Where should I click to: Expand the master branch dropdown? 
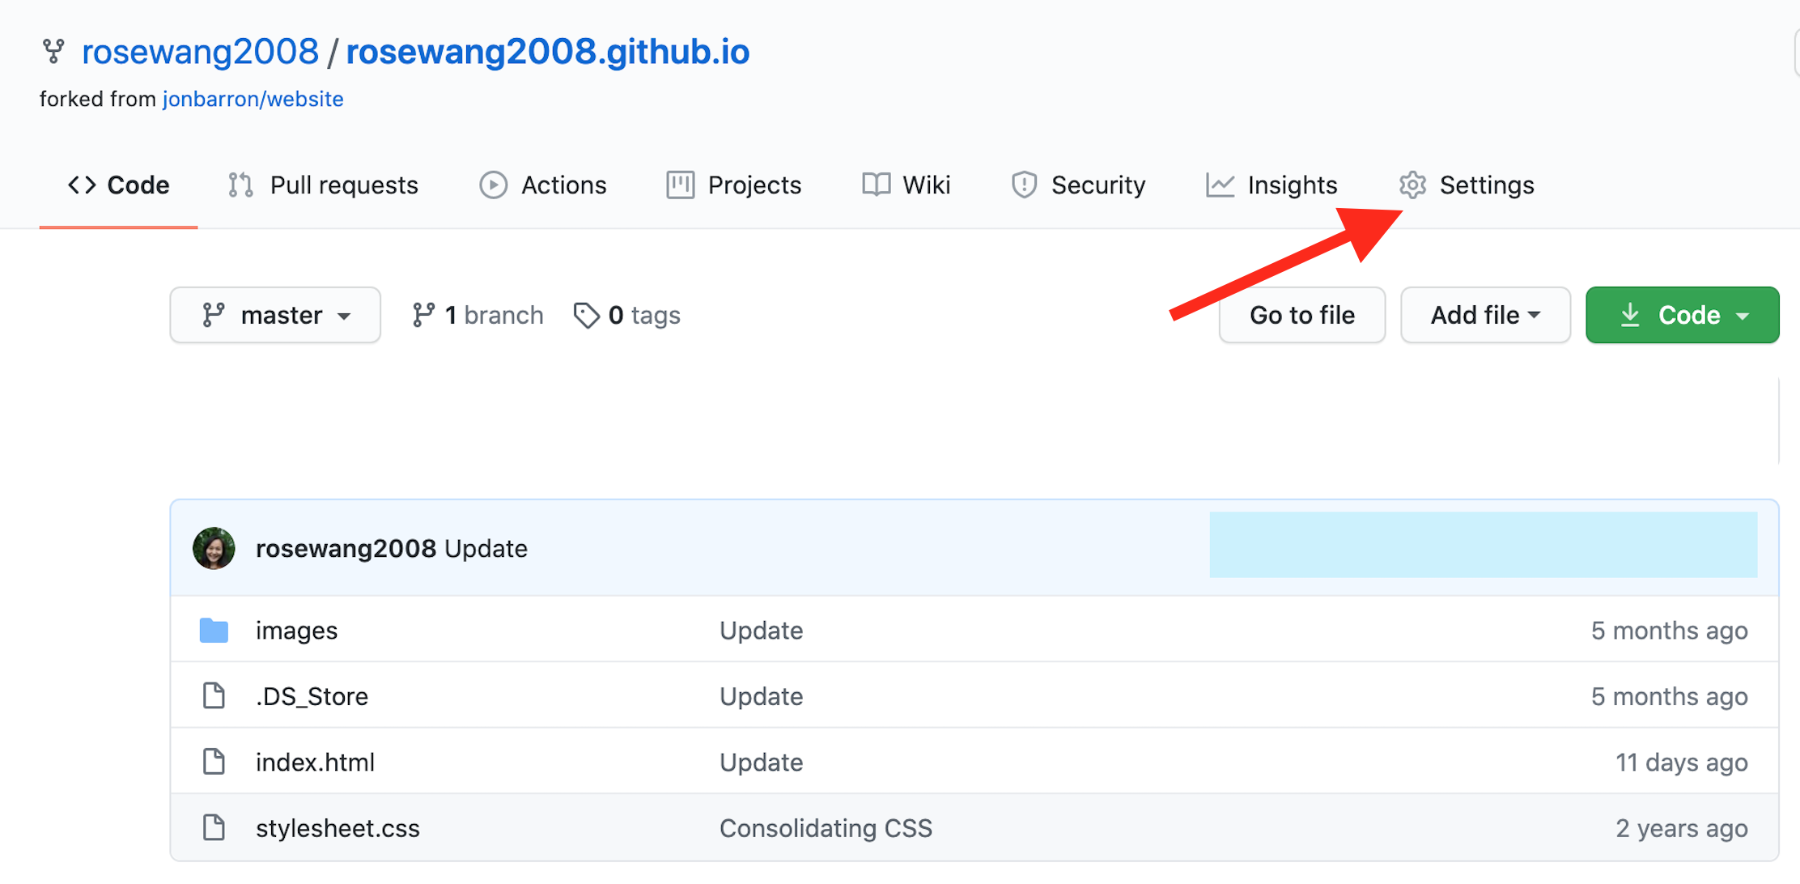click(x=275, y=315)
